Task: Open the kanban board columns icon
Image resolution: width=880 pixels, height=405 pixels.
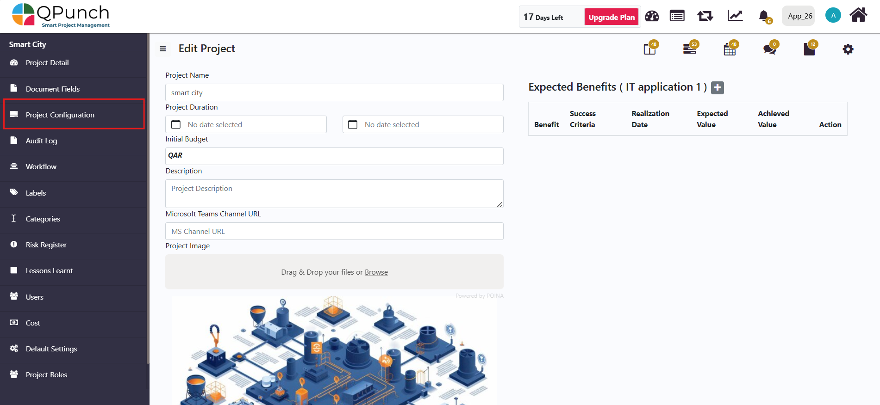Action: pyautogui.click(x=649, y=49)
